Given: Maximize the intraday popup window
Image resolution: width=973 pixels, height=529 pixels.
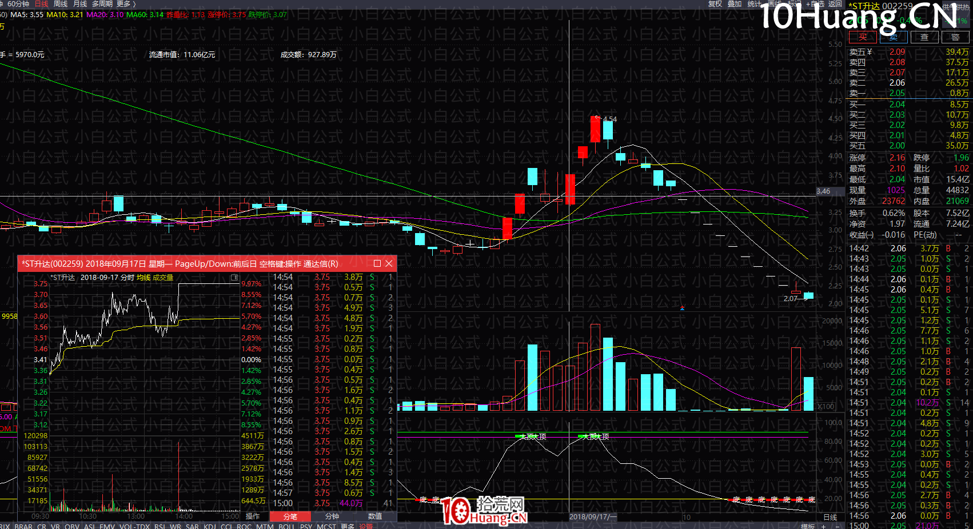Looking at the screenshot, I should pos(377,263).
